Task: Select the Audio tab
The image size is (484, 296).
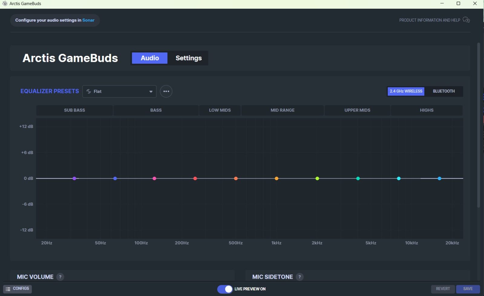Action: coord(150,58)
